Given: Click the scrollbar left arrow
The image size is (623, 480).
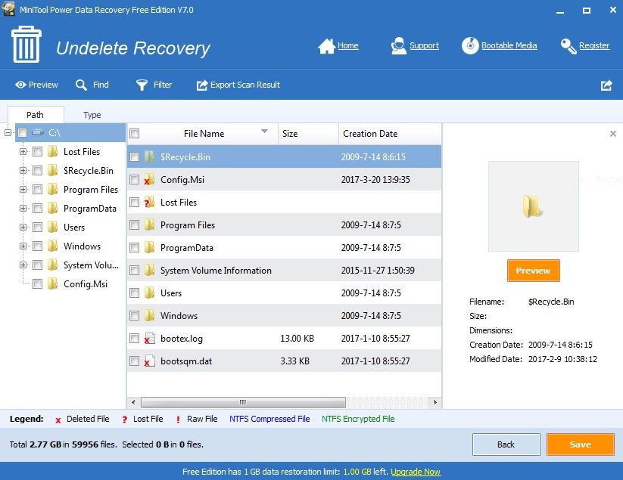Looking at the screenshot, I should click(133, 402).
